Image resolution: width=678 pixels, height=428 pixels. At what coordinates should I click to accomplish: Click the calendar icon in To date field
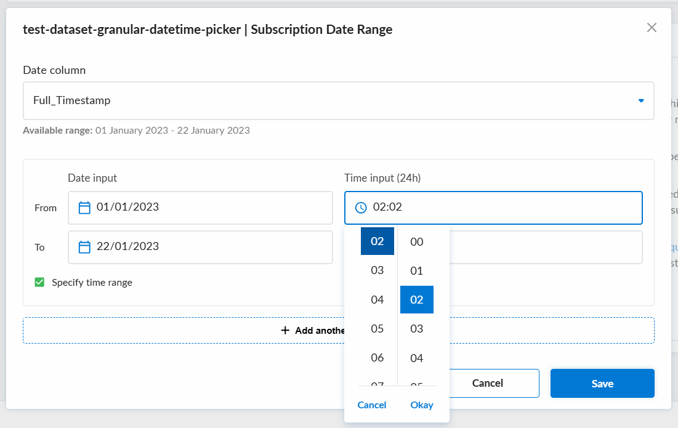84,247
